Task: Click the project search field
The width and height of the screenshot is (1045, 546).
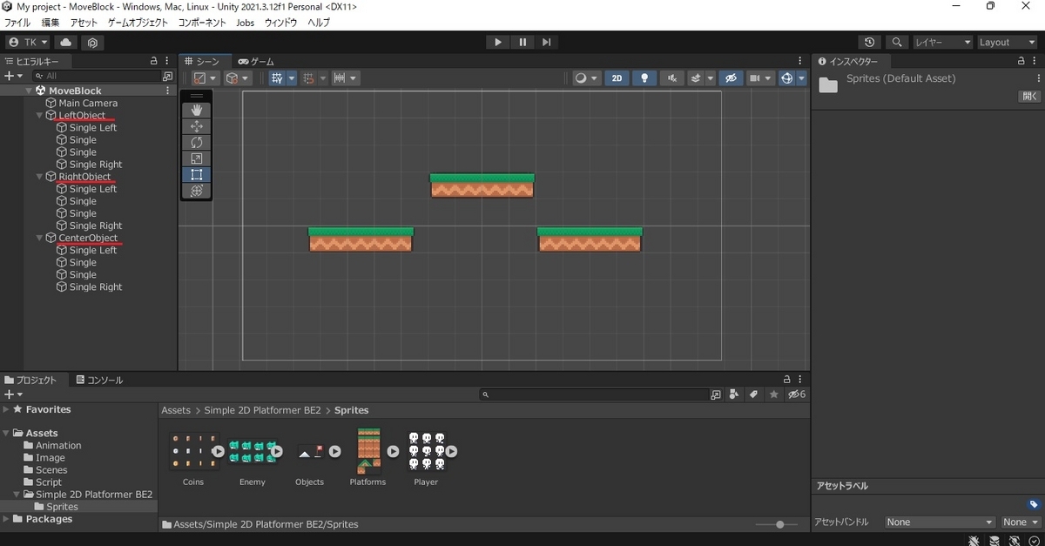Action: coord(595,394)
